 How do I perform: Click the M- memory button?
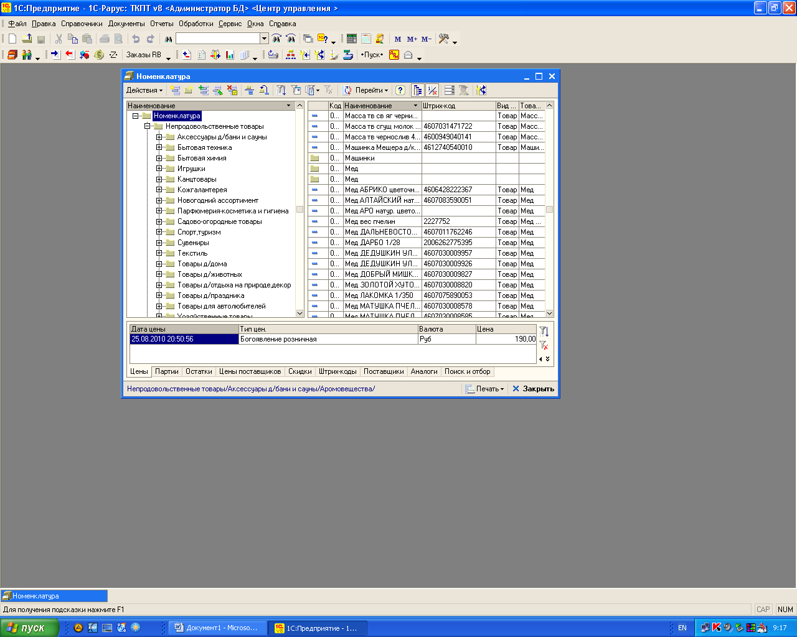point(427,39)
